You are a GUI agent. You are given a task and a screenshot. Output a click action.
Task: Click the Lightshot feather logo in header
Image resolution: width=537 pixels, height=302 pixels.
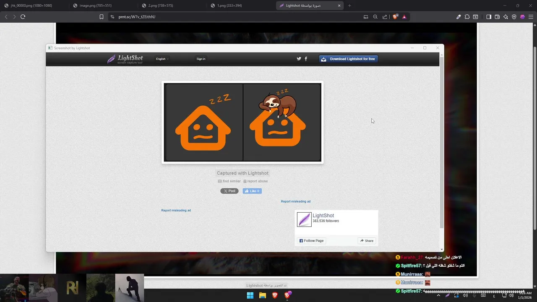pos(125,59)
